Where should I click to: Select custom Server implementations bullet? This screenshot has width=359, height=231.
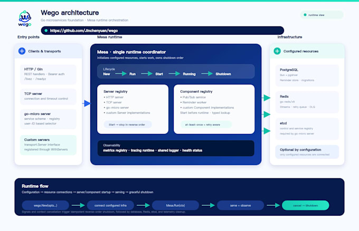127,113
